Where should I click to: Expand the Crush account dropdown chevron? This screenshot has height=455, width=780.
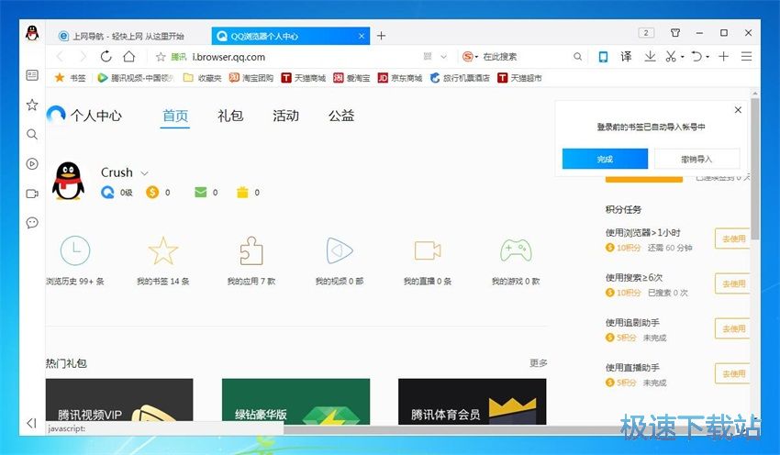coord(144,173)
